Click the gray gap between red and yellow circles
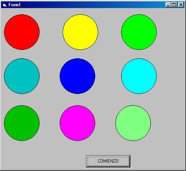The height and width of the screenshot is (171, 186). [51, 32]
